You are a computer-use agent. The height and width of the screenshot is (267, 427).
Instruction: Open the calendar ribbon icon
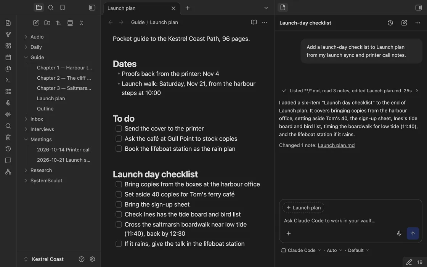[8, 57]
